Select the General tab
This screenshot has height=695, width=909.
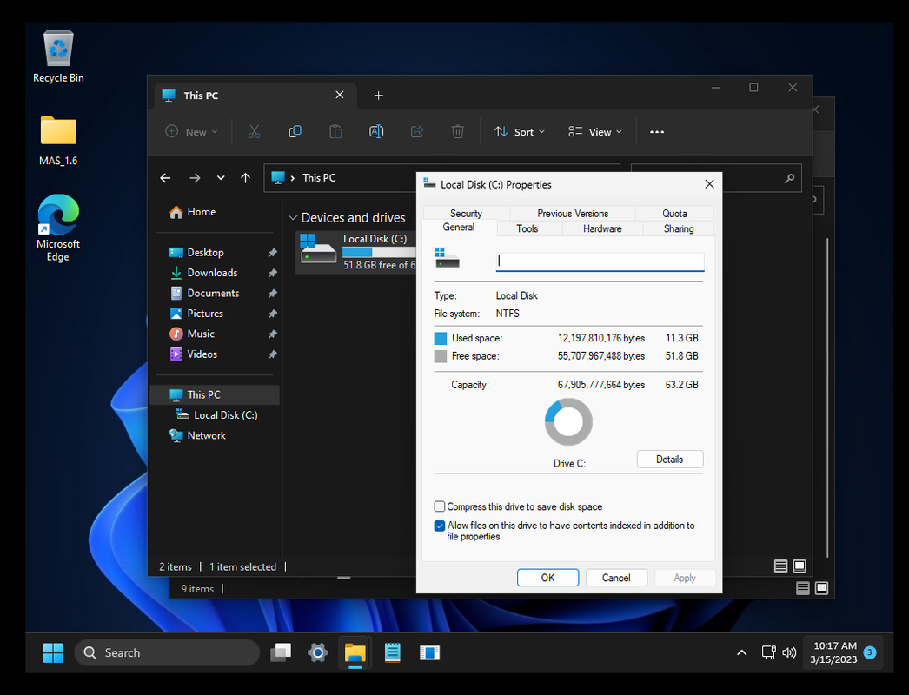tap(459, 228)
